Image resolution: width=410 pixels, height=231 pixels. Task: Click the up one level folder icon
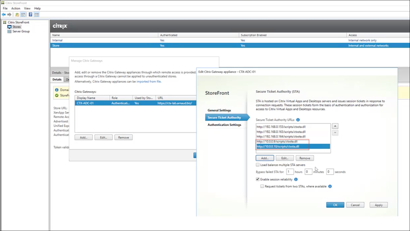click(x=17, y=15)
